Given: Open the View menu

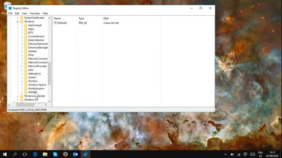Looking at the screenshot, I should pos(25,14).
